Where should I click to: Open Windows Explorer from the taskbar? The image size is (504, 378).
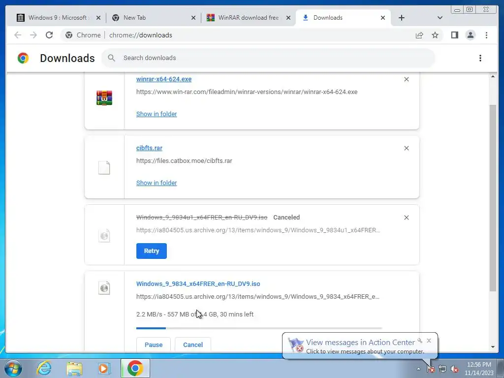tap(74, 368)
